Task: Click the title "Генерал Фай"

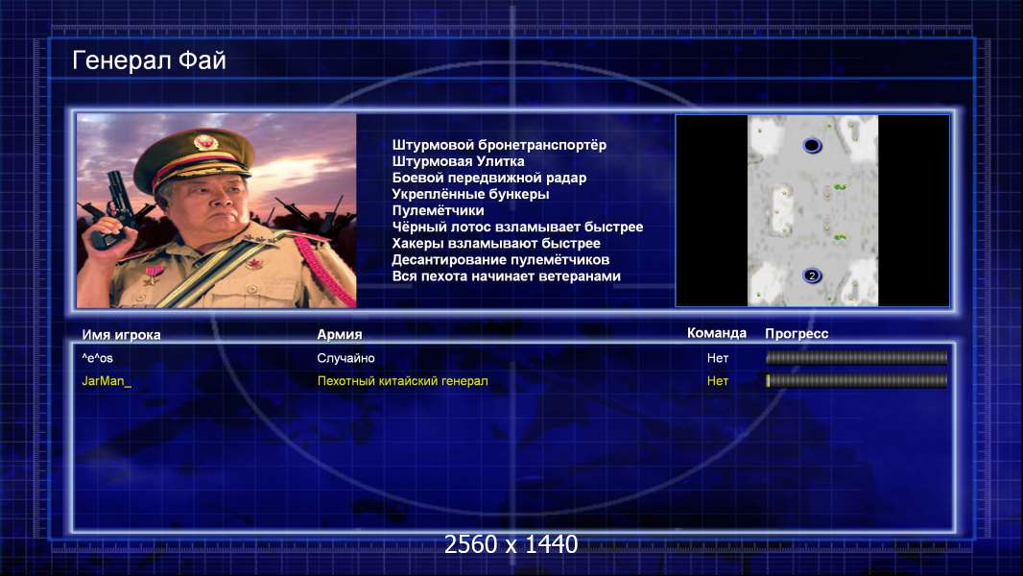Action: (149, 60)
